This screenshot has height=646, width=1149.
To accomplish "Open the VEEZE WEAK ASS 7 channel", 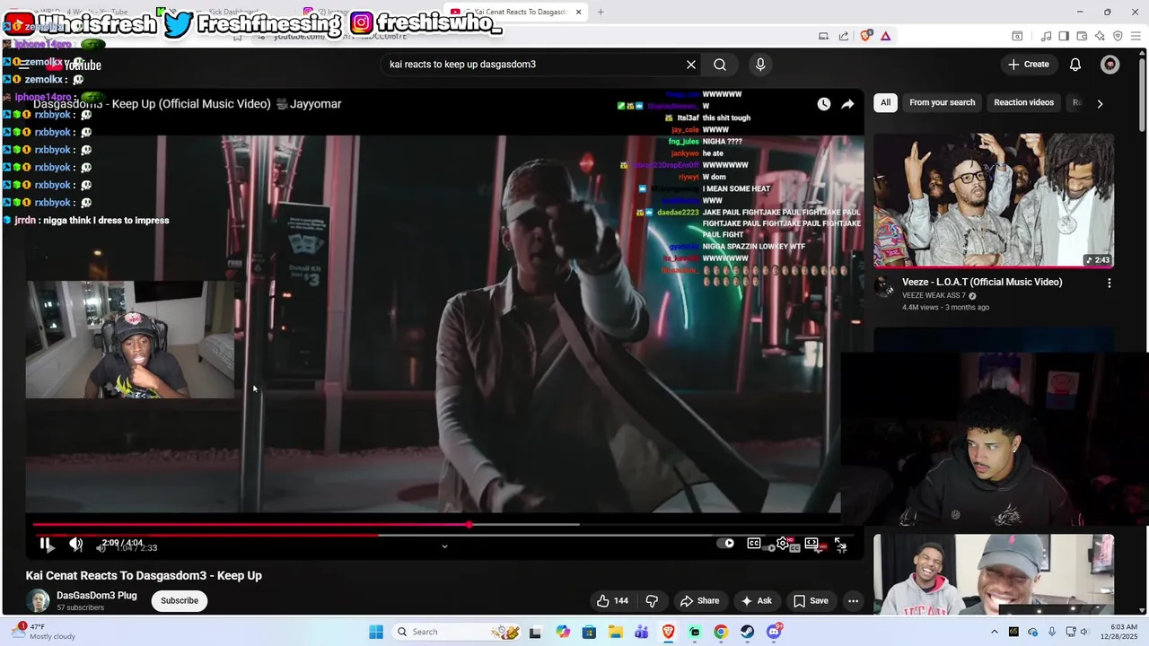I will [934, 295].
